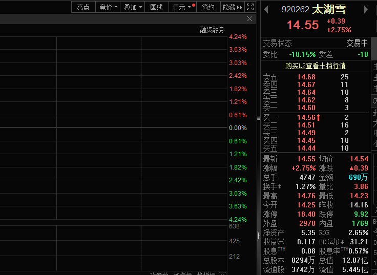The height and width of the screenshot is (275, 377).
Task: Click 量比 value 3.86
Action: tap(361, 186)
